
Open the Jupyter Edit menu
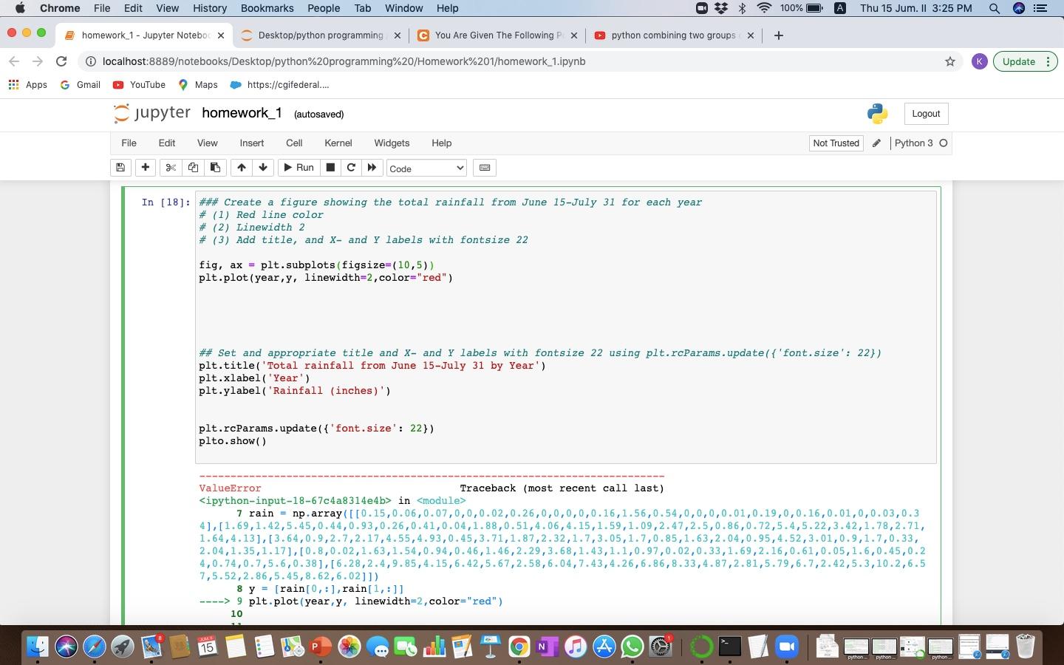pyautogui.click(x=167, y=143)
